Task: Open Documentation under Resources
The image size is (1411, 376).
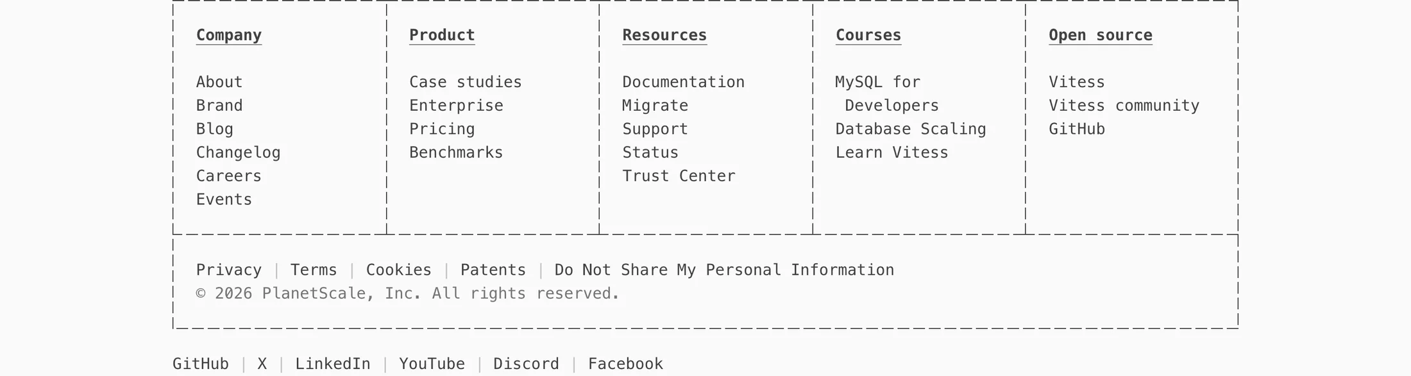Action: tap(683, 82)
